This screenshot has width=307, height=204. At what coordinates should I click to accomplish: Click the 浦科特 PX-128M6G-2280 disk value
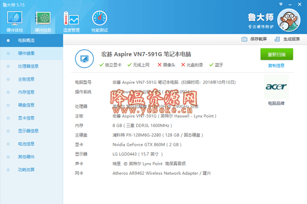158,135
